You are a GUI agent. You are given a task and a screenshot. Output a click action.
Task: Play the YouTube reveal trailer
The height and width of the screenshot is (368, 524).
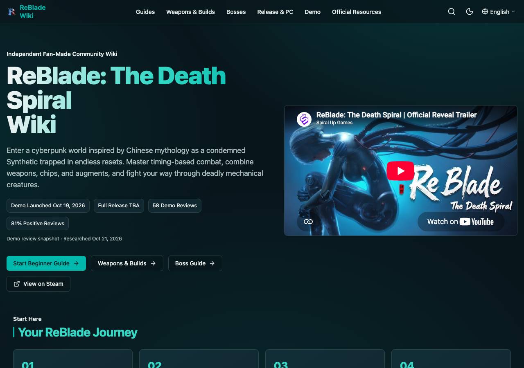click(400, 171)
